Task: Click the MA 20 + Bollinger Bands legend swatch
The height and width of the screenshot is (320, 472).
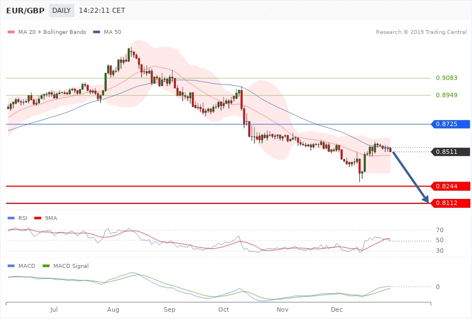Action: [x=11, y=32]
